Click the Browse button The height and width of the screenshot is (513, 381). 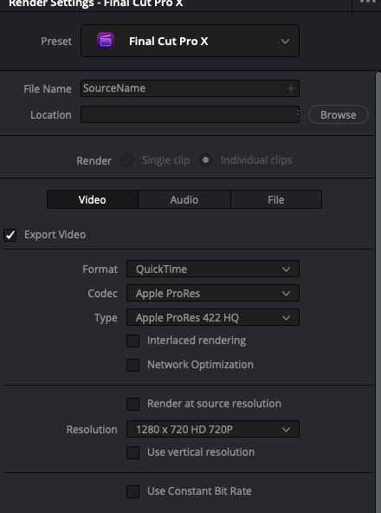click(339, 114)
